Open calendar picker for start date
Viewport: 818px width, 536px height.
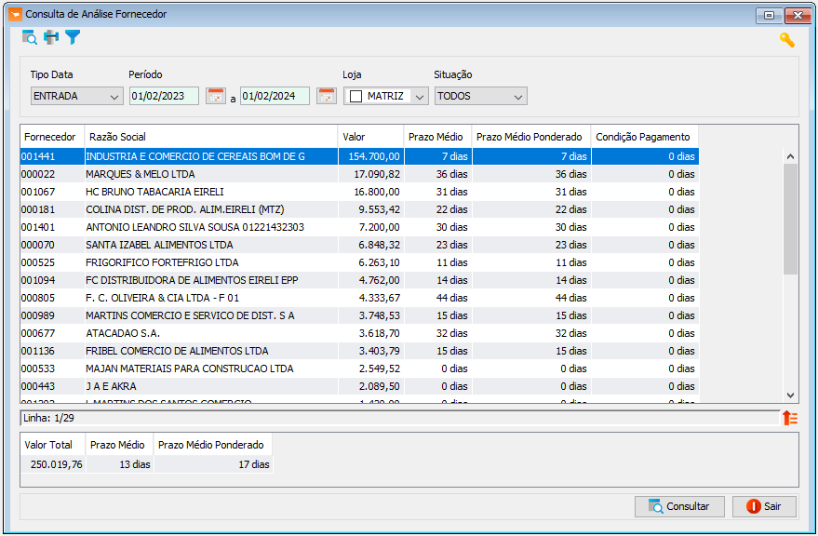click(216, 96)
